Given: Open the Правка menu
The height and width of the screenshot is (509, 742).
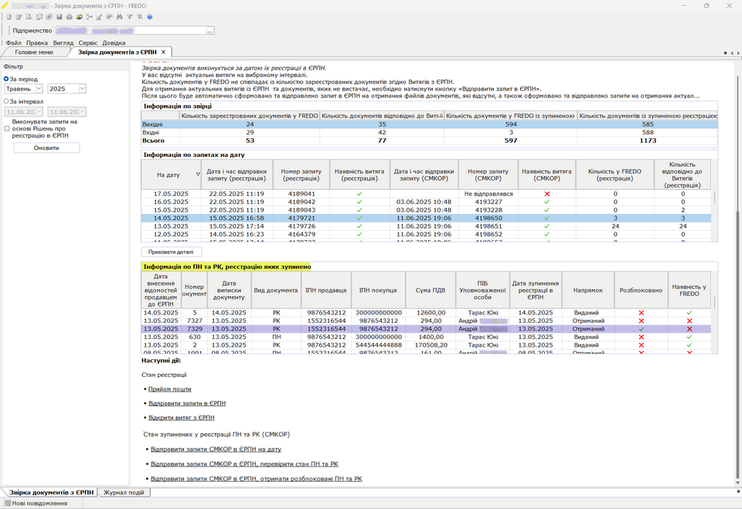Looking at the screenshot, I should coord(37,42).
